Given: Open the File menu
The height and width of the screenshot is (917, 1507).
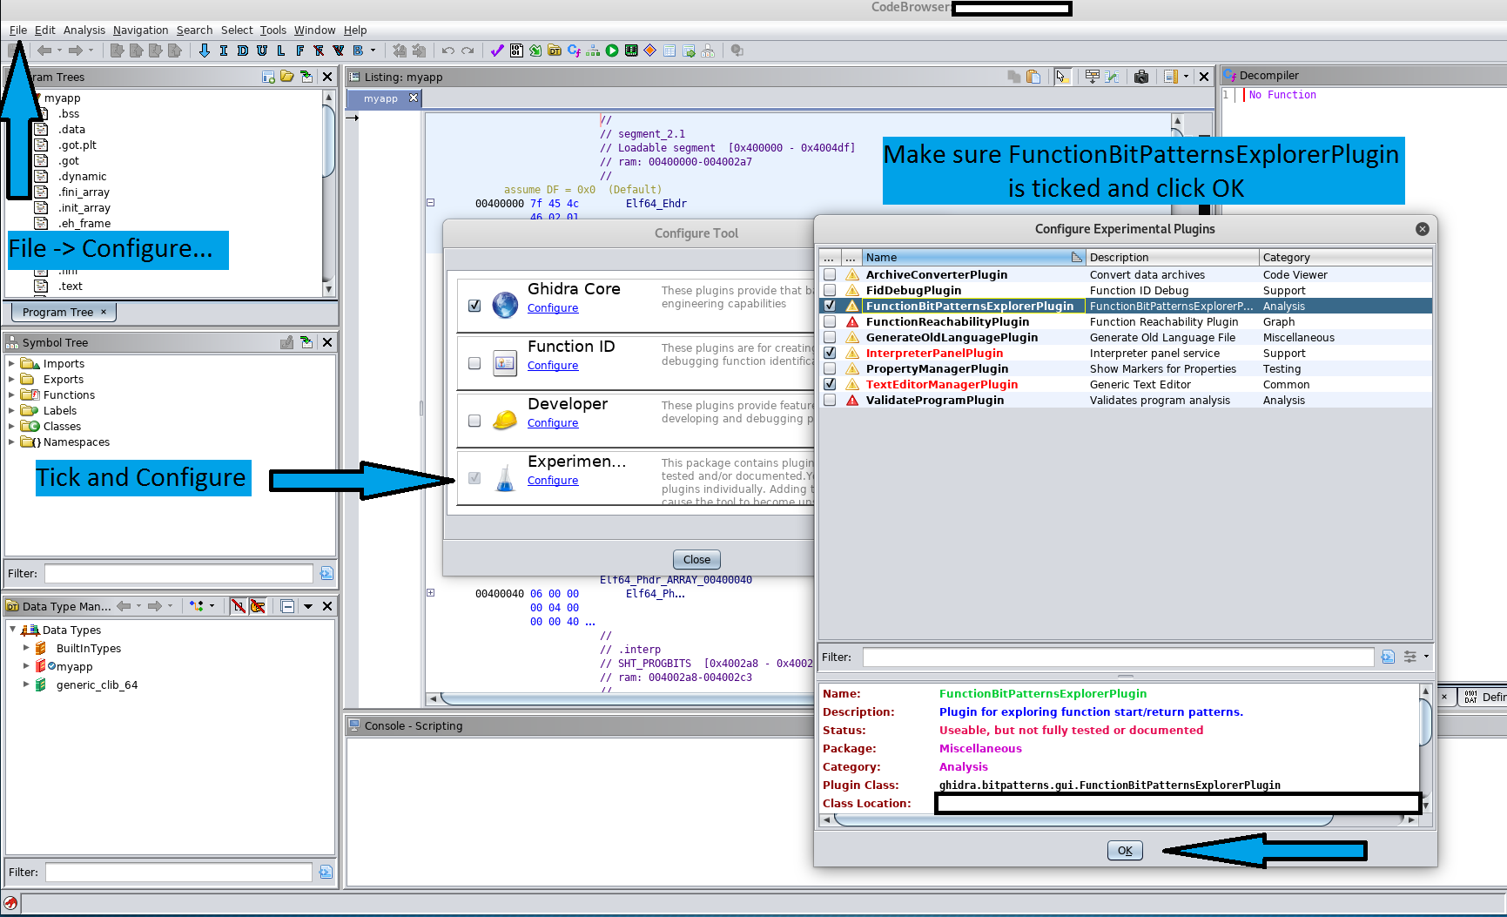Looking at the screenshot, I should [x=18, y=30].
